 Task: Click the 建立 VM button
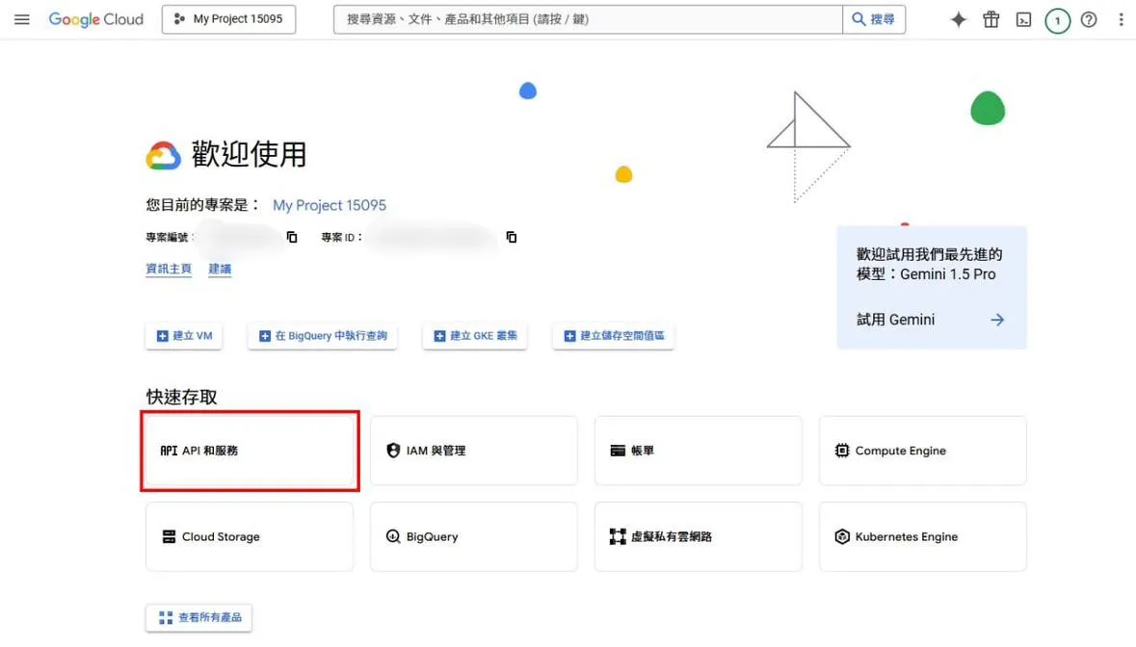tap(184, 336)
